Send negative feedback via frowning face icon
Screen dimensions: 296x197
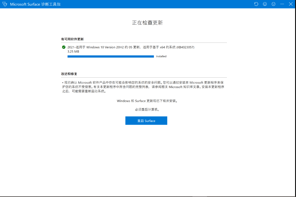click(273, 4)
